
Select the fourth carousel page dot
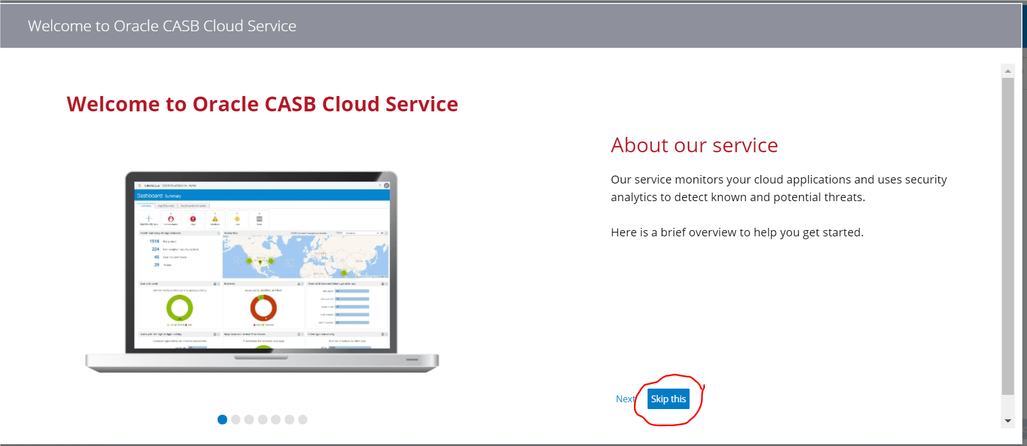262,419
